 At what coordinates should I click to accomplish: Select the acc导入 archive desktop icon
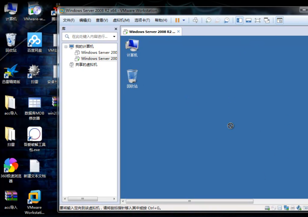[11, 200]
